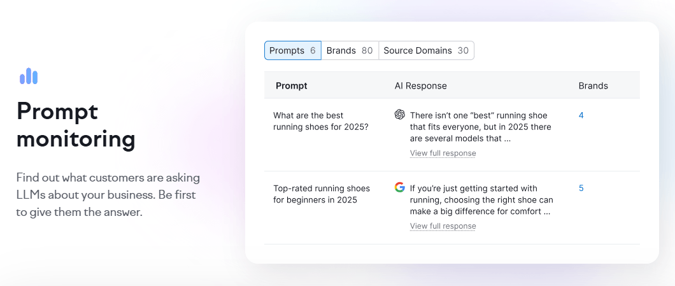View full response for beginners running shoes
The height and width of the screenshot is (286, 675).
pos(443,226)
